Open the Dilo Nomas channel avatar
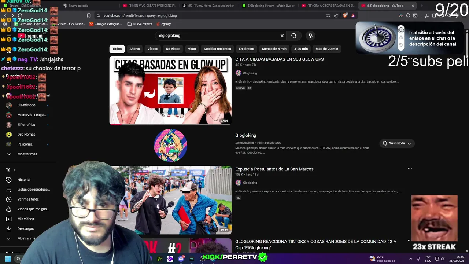Screen dimensions: 469x264 9,135
